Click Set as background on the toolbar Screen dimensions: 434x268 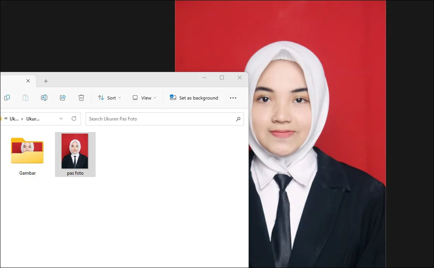[x=194, y=98]
